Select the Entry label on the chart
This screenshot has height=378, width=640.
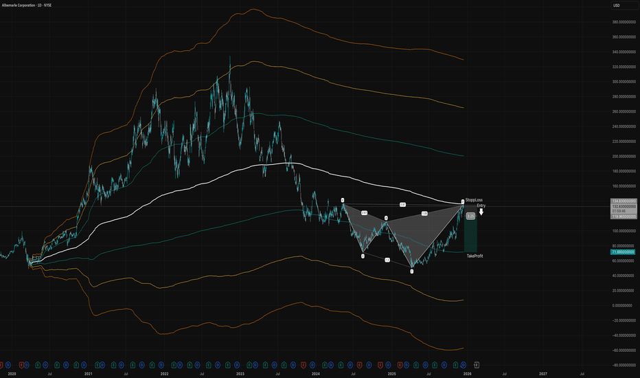click(481, 205)
